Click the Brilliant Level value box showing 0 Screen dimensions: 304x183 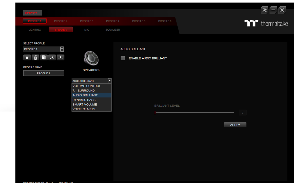(x=242, y=113)
